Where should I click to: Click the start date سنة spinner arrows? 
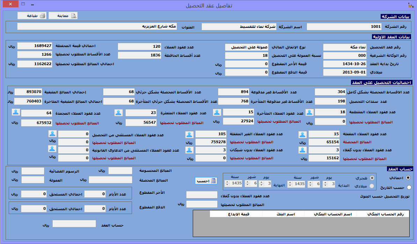290,183
